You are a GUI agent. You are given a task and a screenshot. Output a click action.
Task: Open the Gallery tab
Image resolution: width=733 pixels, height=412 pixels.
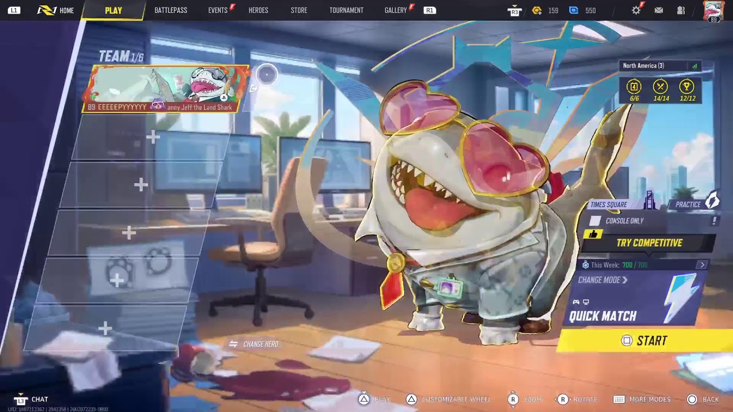coord(396,10)
